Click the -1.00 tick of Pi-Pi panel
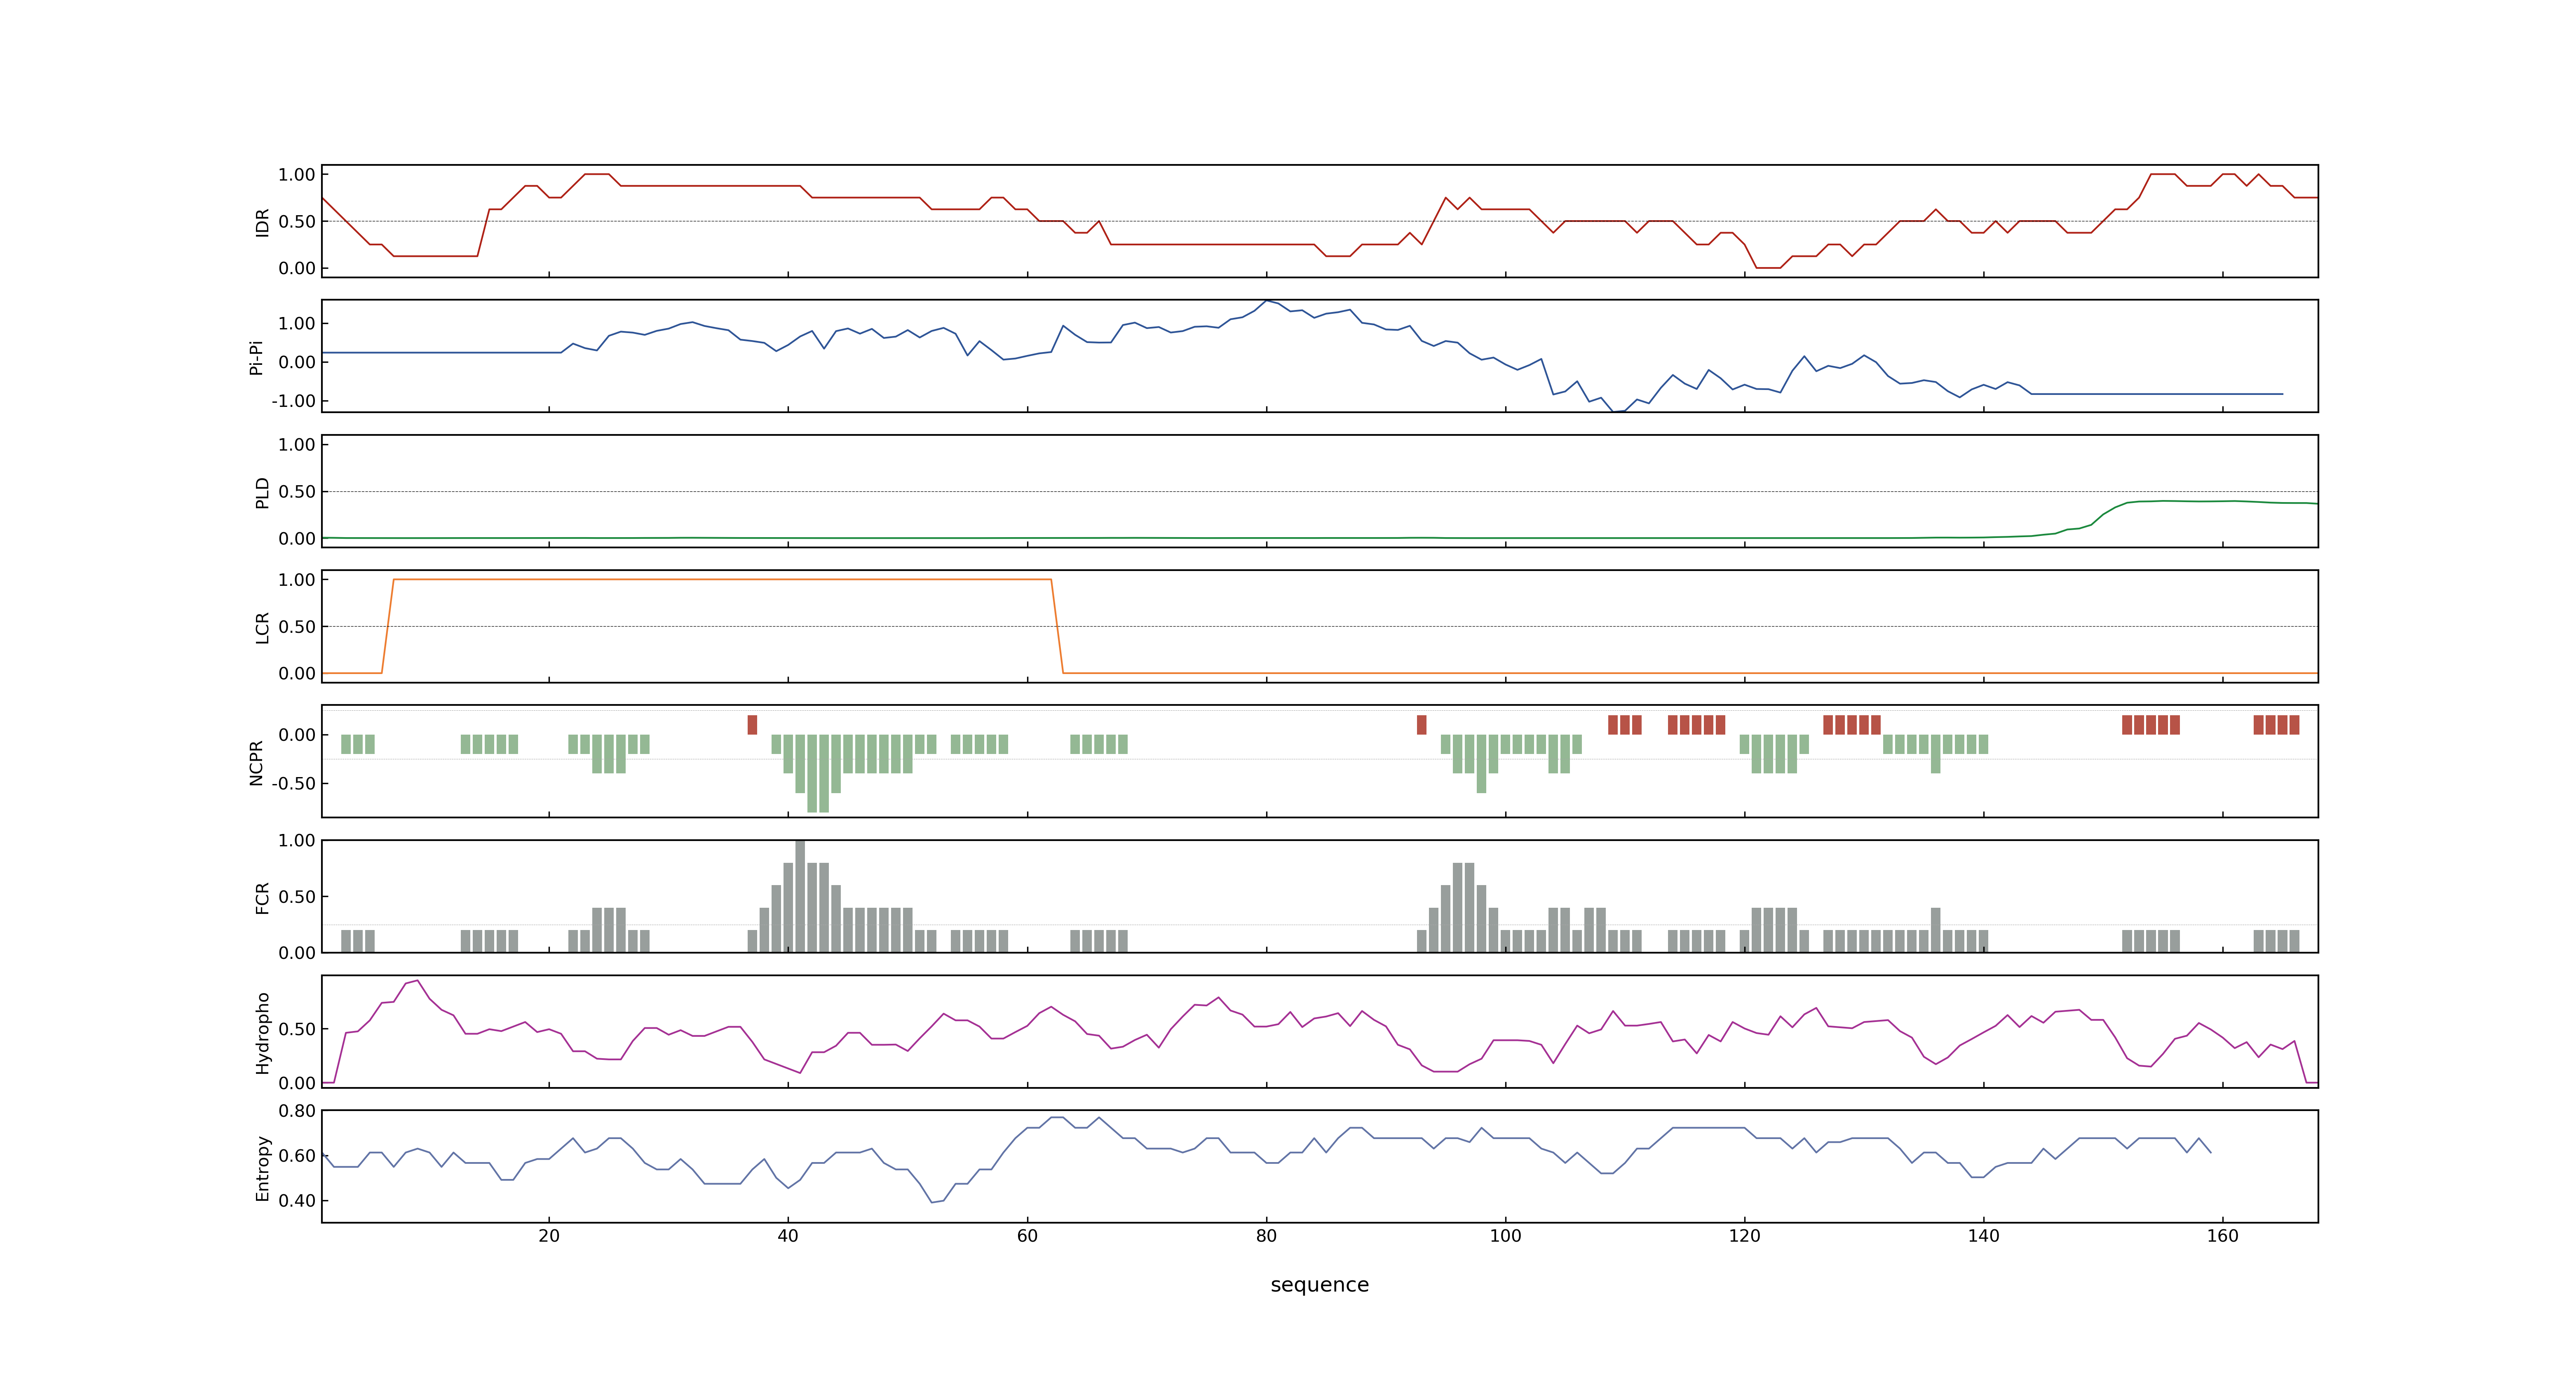This screenshot has height=1374, width=2576. 293,401
